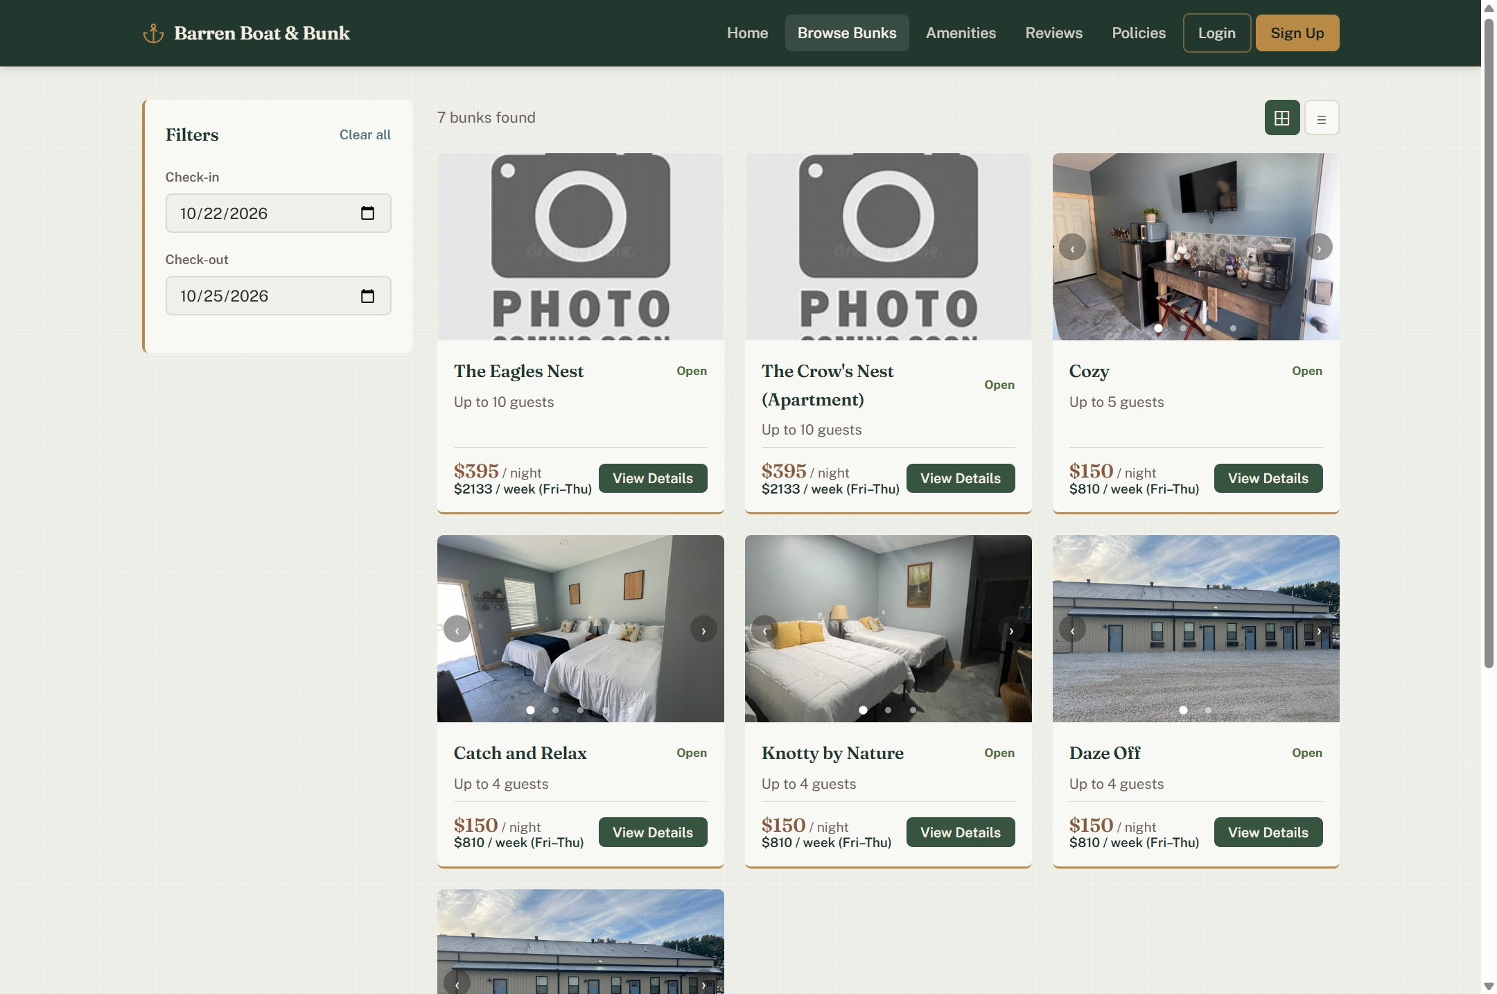This screenshot has height=994, width=1497.
Task: View Details for Daze Off
Action: pyautogui.click(x=1268, y=832)
